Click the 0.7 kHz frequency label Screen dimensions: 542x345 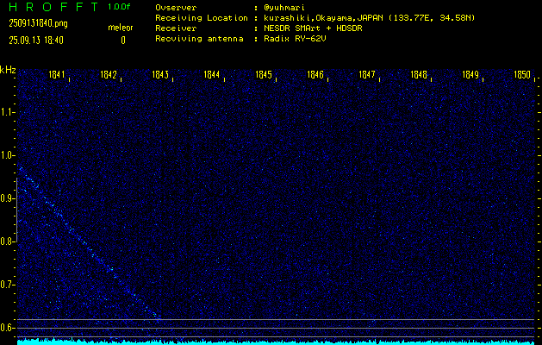point(5,285)
